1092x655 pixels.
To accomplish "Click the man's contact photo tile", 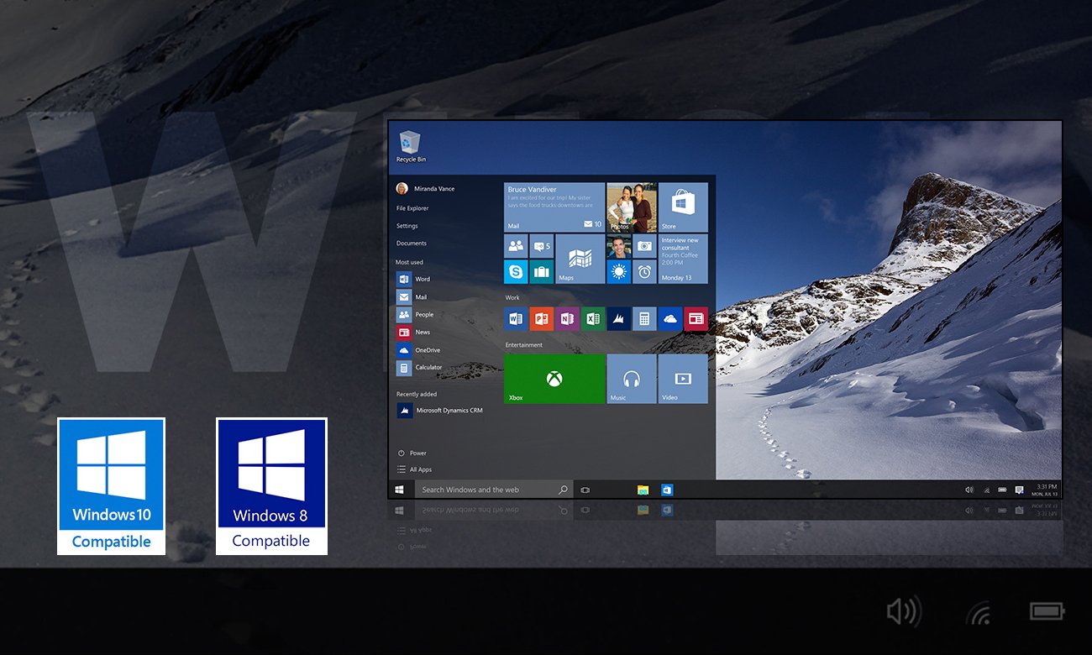I will click(619, 246).
